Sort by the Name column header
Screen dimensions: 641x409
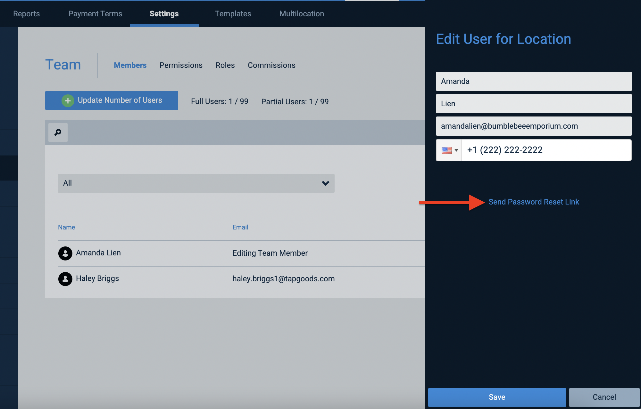[x=66, y=227]
